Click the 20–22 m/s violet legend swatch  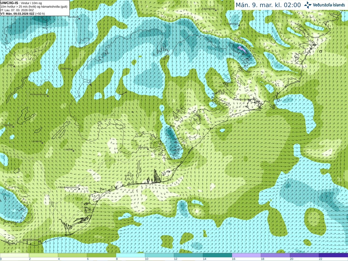tap(304, 255)
